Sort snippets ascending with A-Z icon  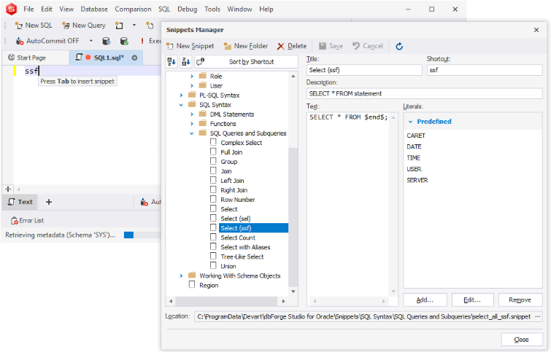[x=172, y=62]
